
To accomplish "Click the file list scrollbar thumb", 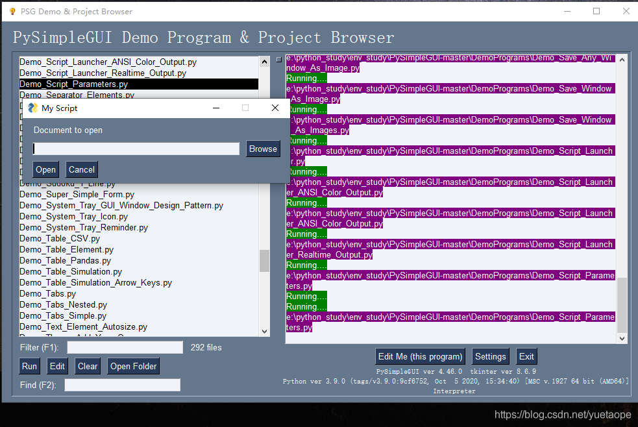I will point(264,261).
